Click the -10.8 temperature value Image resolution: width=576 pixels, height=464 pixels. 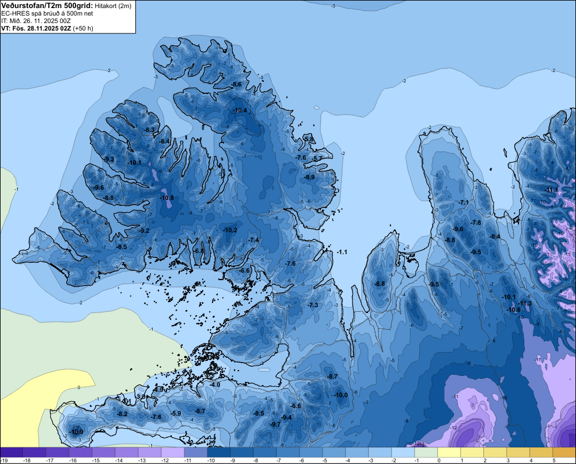tap(167, 198)
